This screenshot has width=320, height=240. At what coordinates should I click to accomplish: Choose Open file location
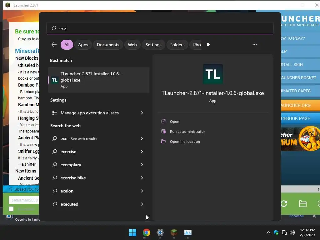pyautogui.click(x=185, y=142)
